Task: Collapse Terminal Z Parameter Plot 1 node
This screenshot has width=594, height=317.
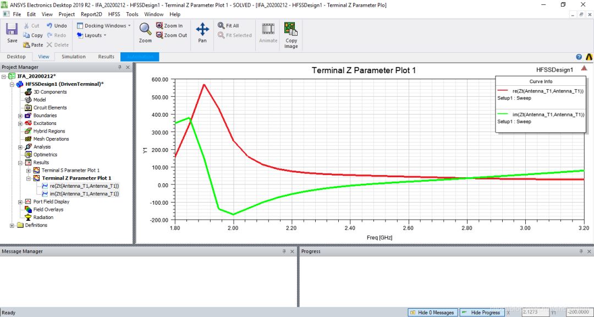Action: pos(29,178)
